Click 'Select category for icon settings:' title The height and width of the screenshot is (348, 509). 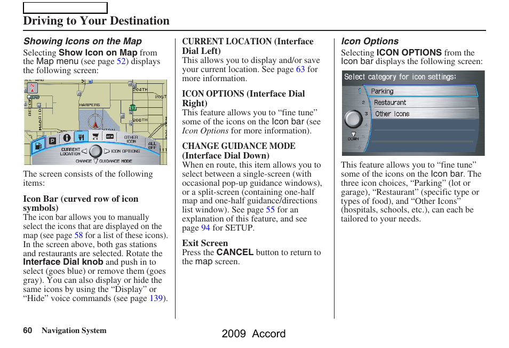pos(400,77)
